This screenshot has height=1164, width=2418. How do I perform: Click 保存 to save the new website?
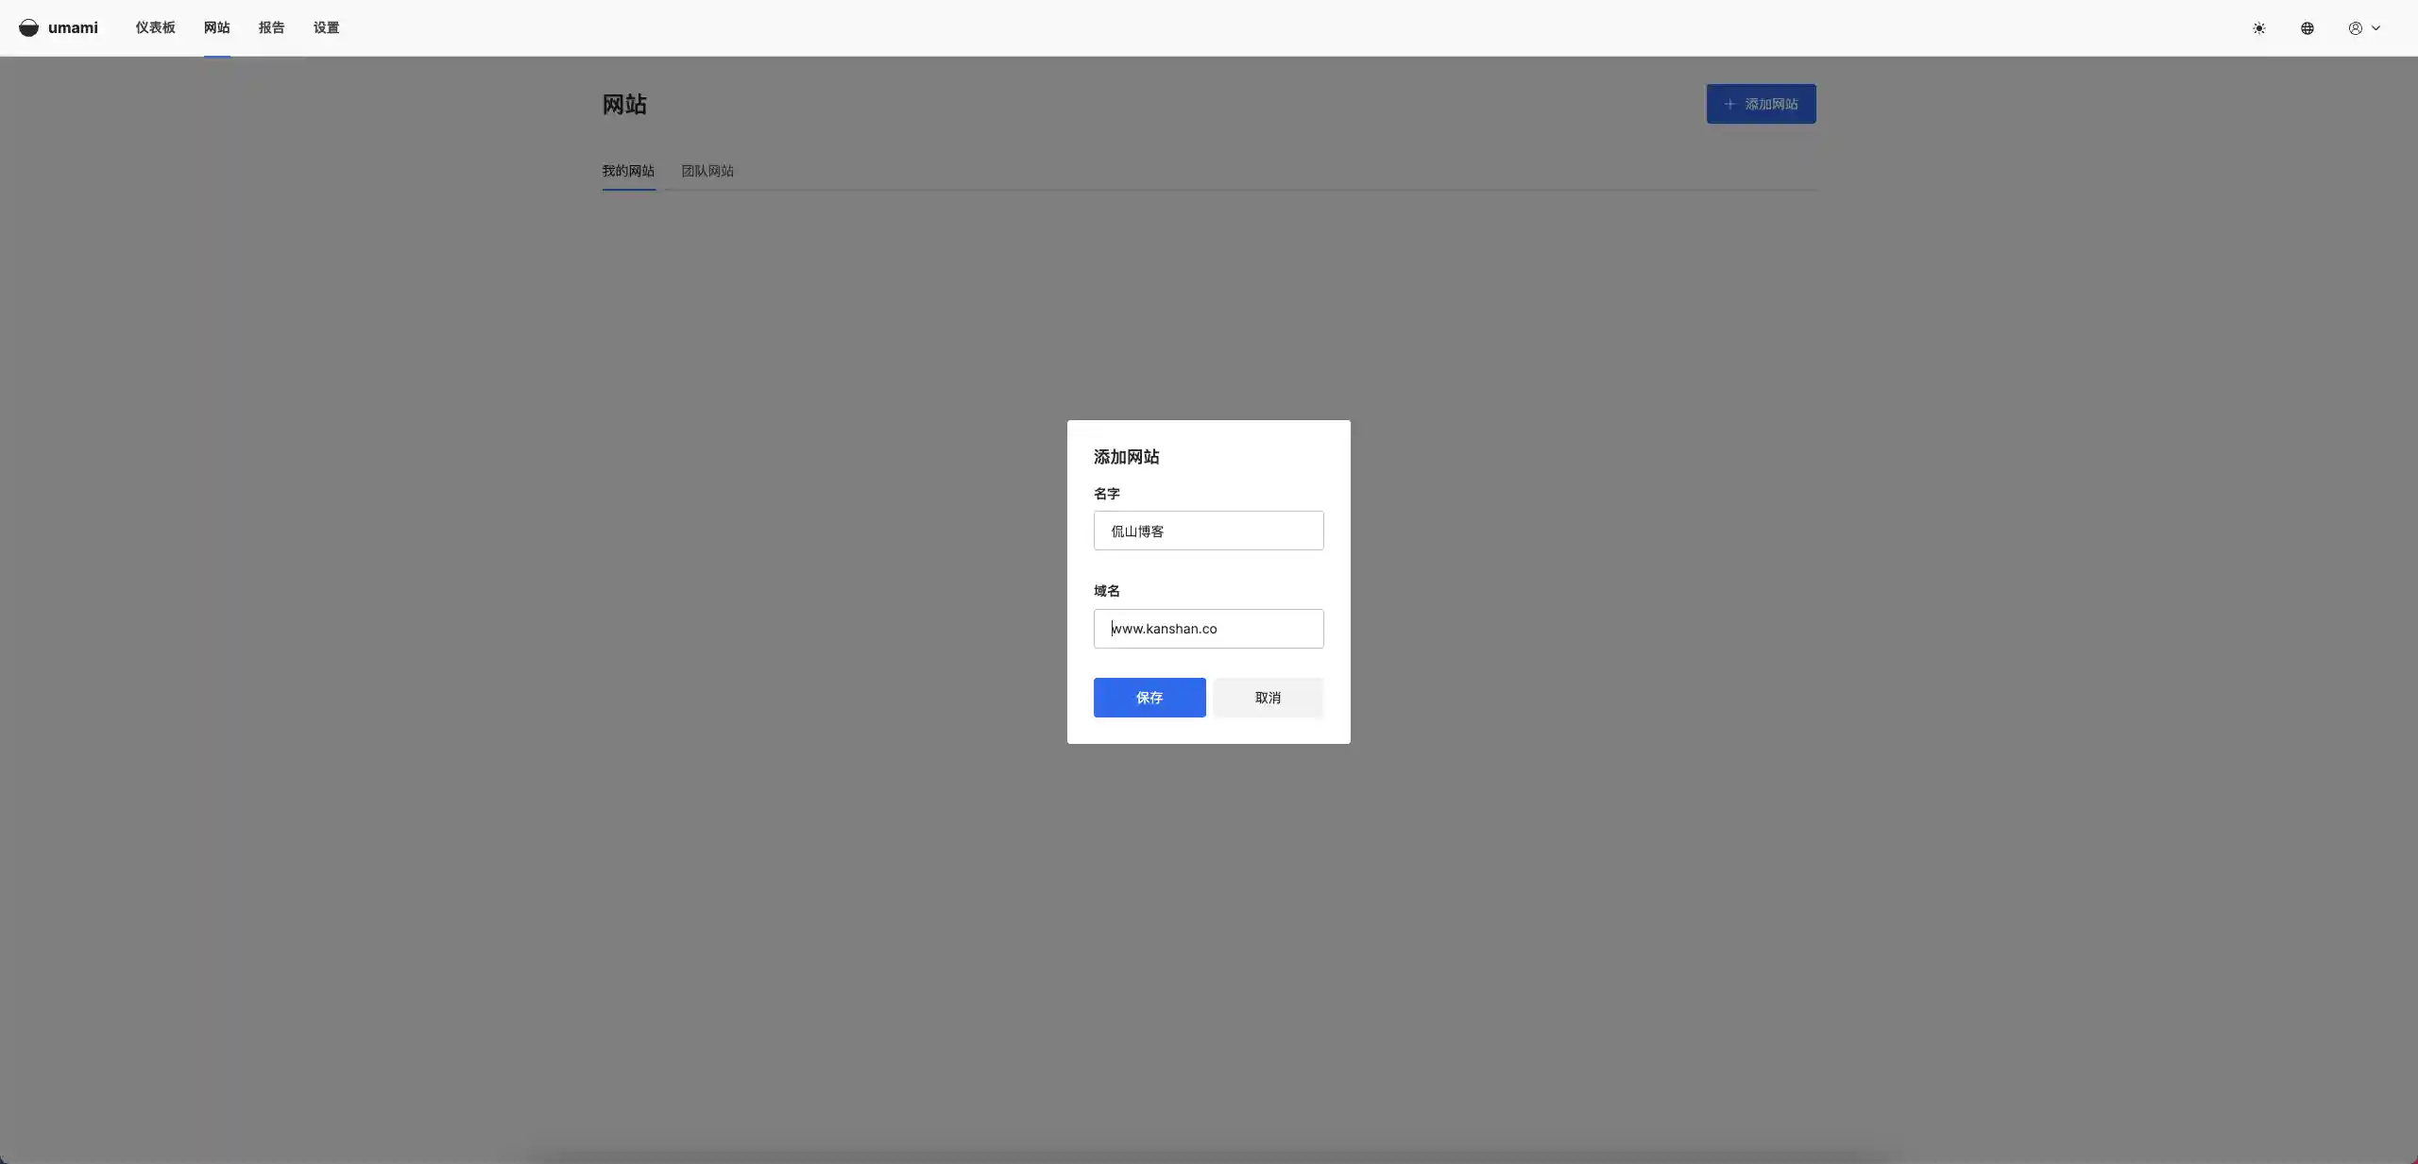coord(1149,698)
